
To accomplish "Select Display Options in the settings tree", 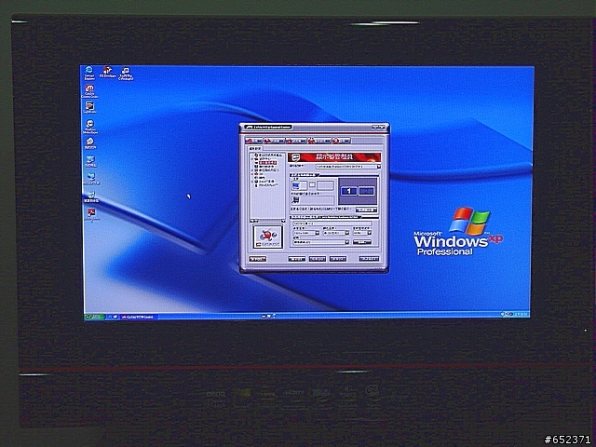I will click(266, 167).
